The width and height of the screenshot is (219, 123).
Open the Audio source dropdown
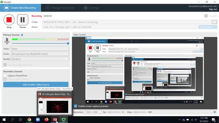pyautogui.click(x=40, y=54)
